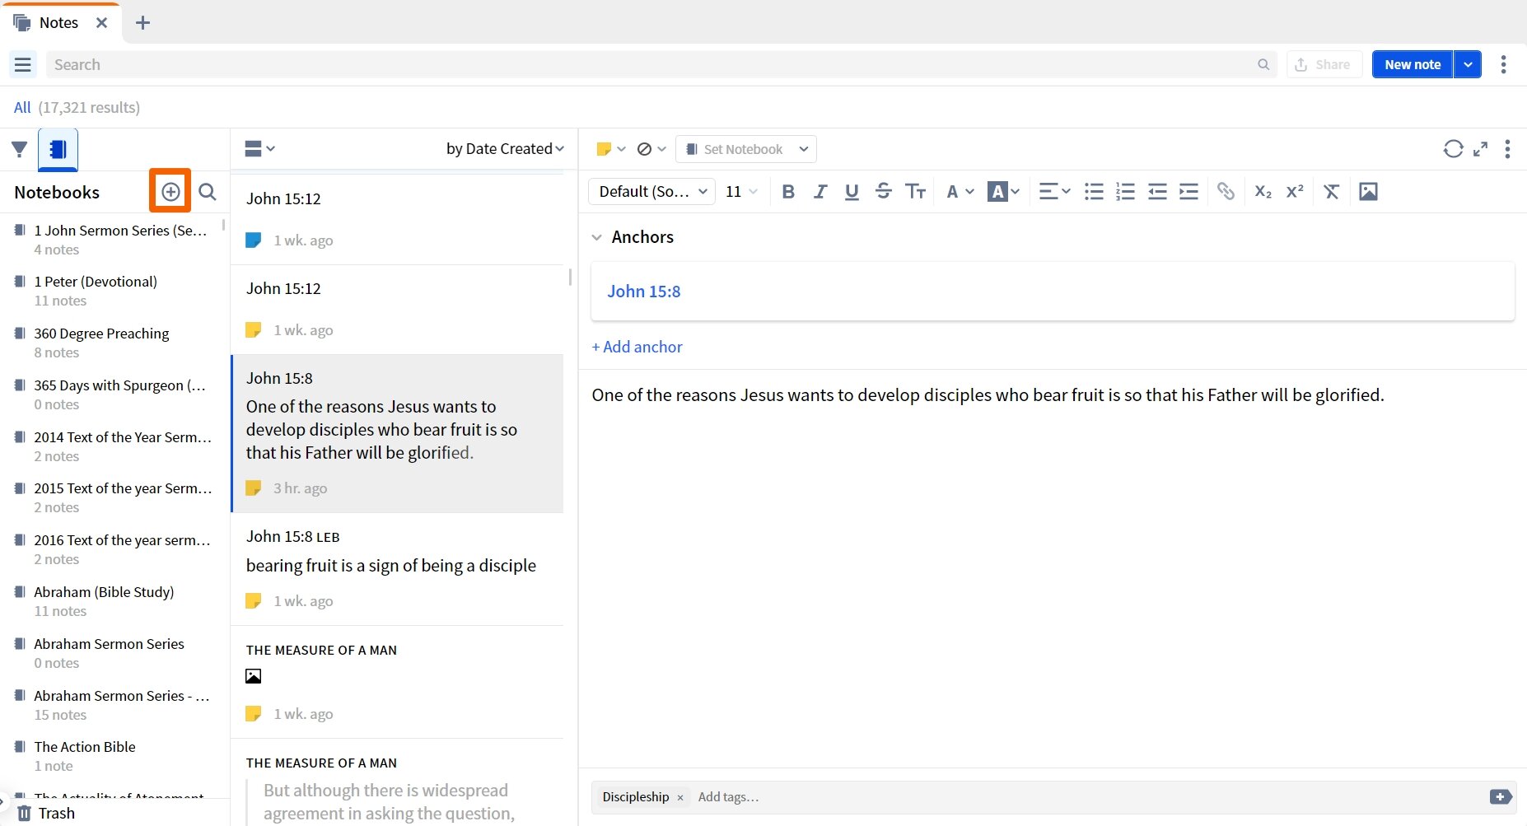The width and height of the screenshot is (1527, 826).
Task: Select the John 15:8 LEB note
Action: 397,569
